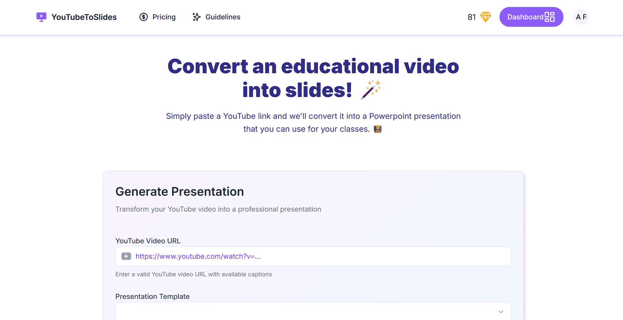Click the 'Transform your YouTube video' subtitle

(218, 209)
